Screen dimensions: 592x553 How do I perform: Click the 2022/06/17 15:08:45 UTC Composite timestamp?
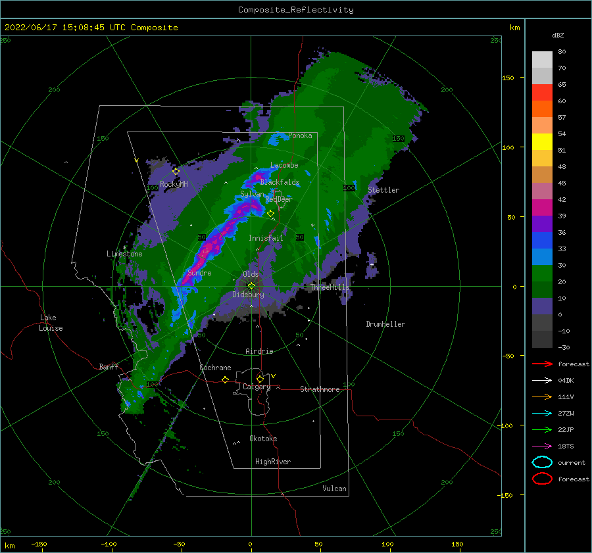click(91, 28)
